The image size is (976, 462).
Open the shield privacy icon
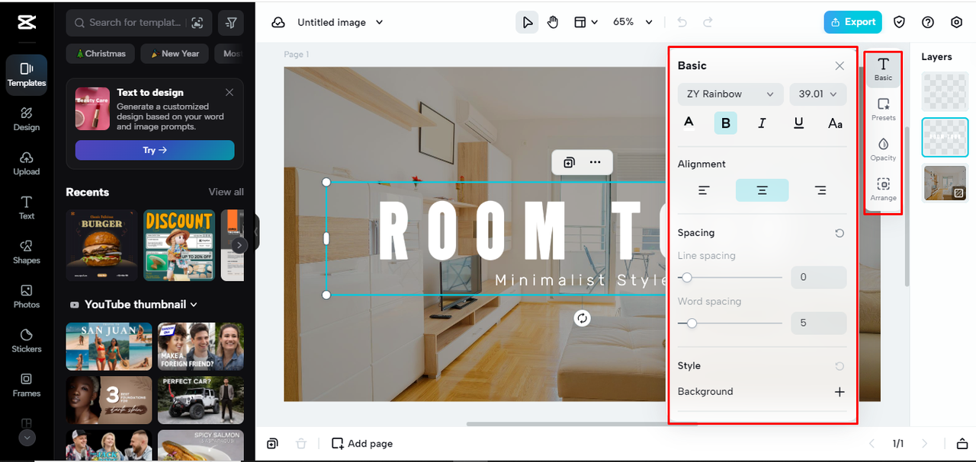point(900,22)
